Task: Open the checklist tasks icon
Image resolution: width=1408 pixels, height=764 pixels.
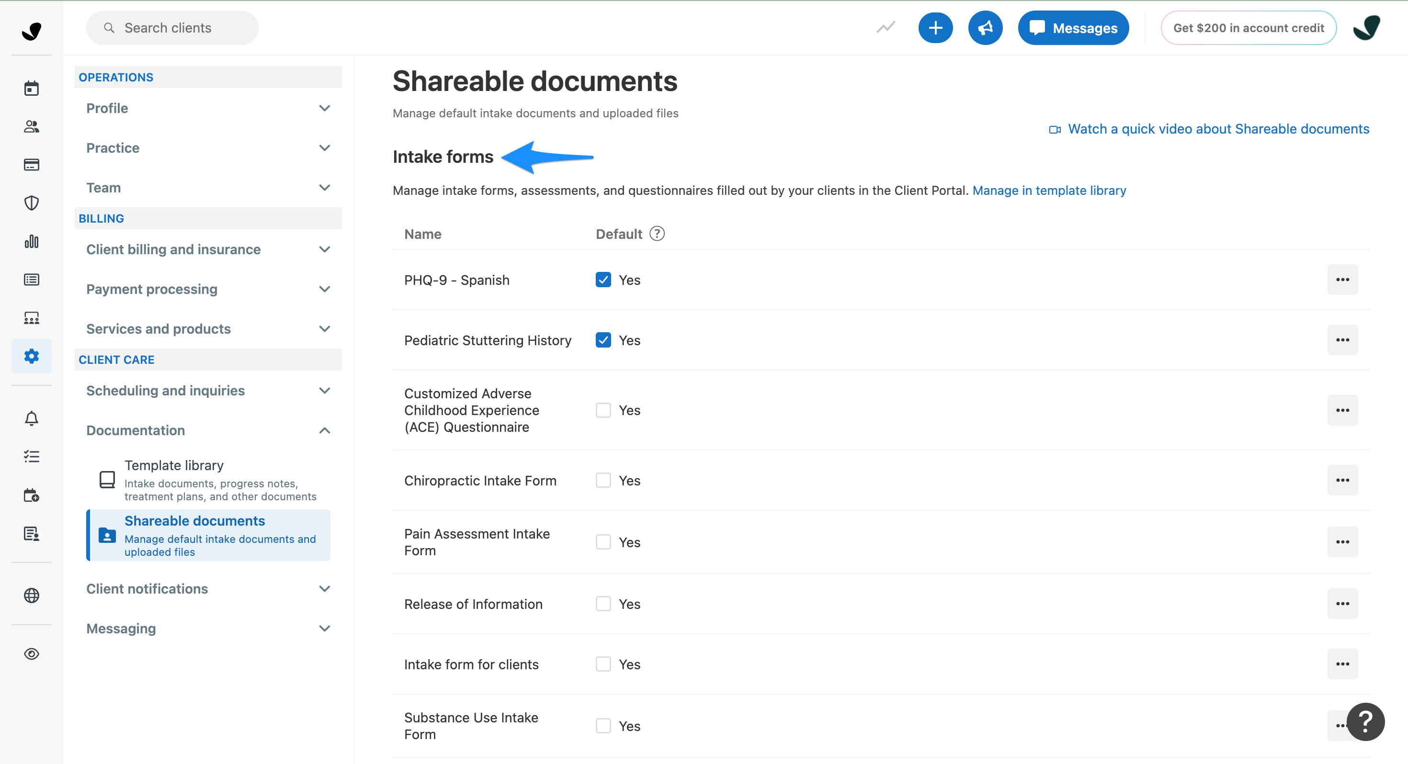Action: (31, 457)
